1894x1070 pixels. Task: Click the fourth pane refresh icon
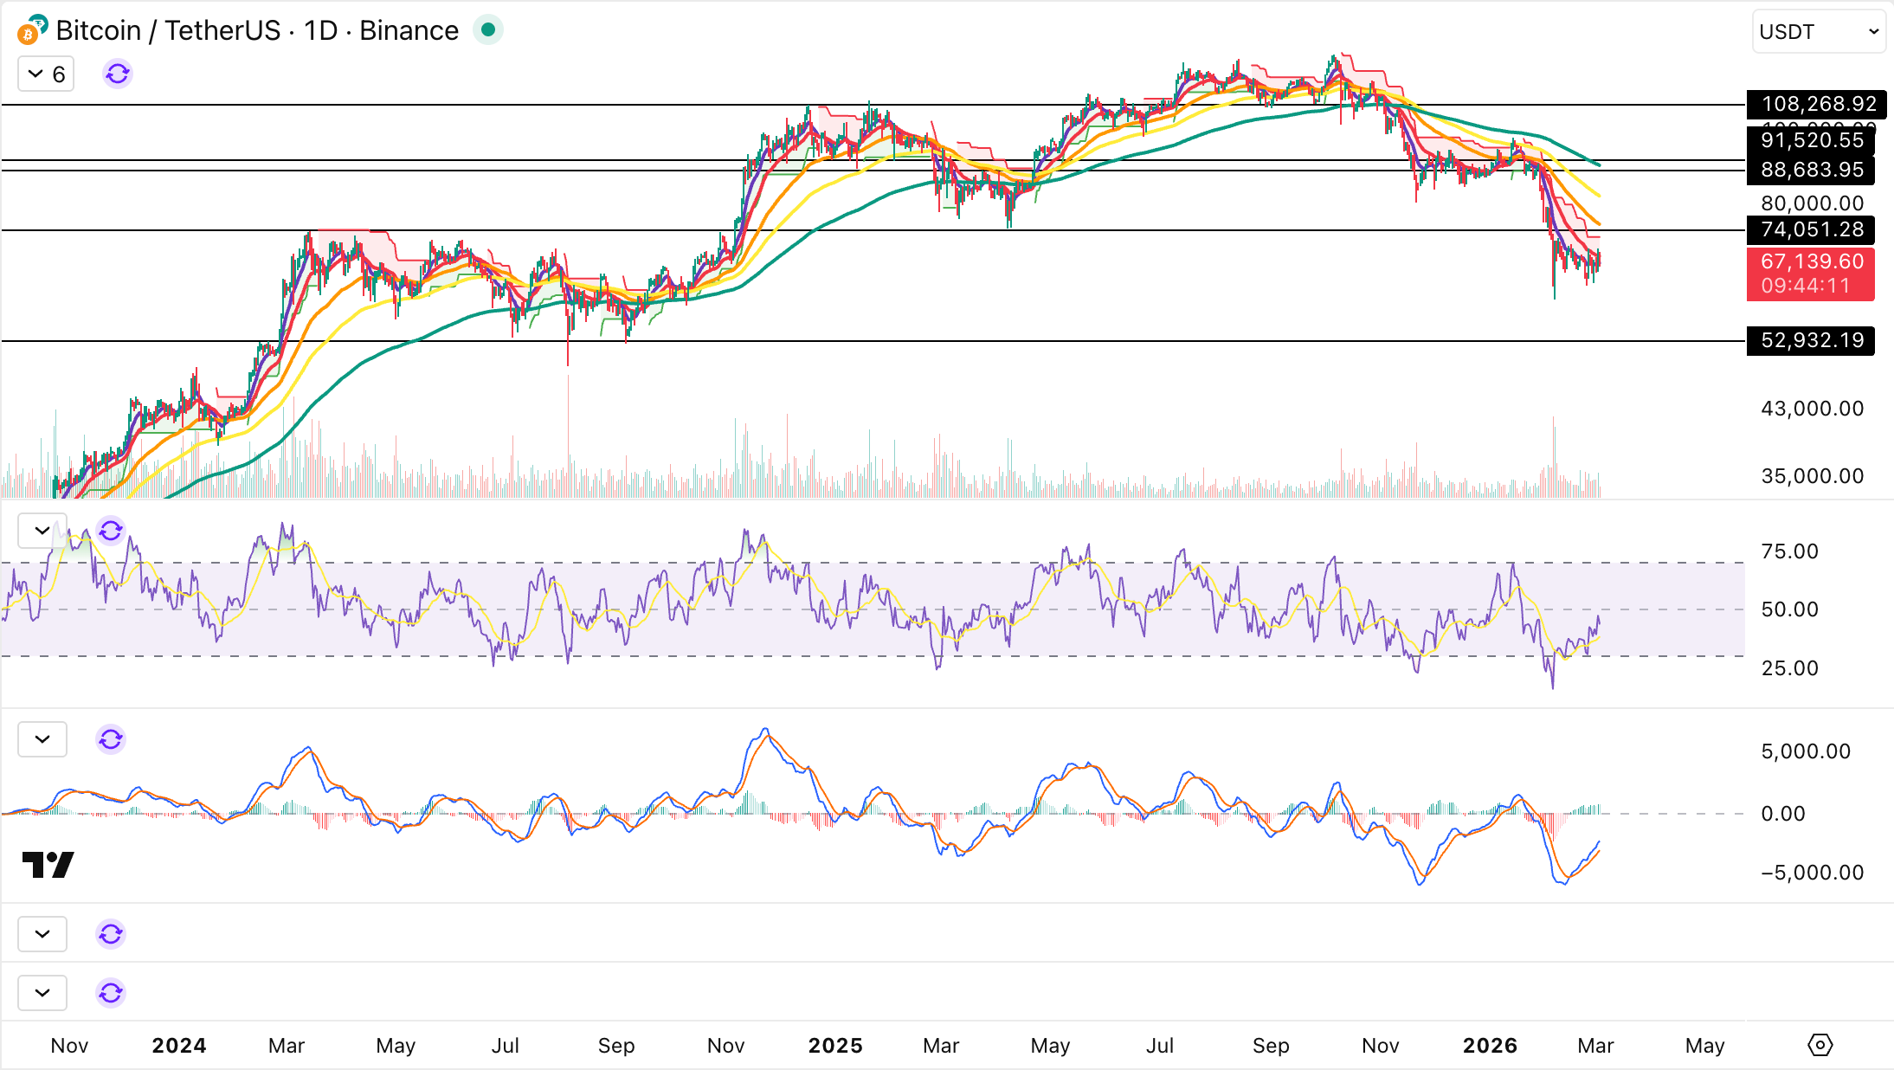point(111,934)
